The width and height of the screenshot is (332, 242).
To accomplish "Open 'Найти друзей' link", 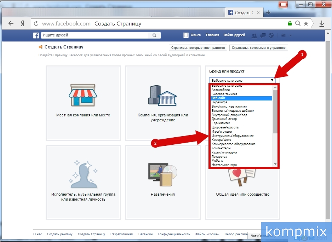I will click(234, 35).
